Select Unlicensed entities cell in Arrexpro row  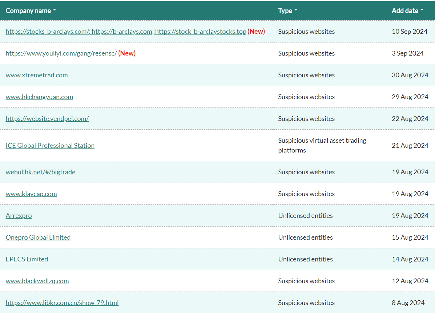[305, 216]
